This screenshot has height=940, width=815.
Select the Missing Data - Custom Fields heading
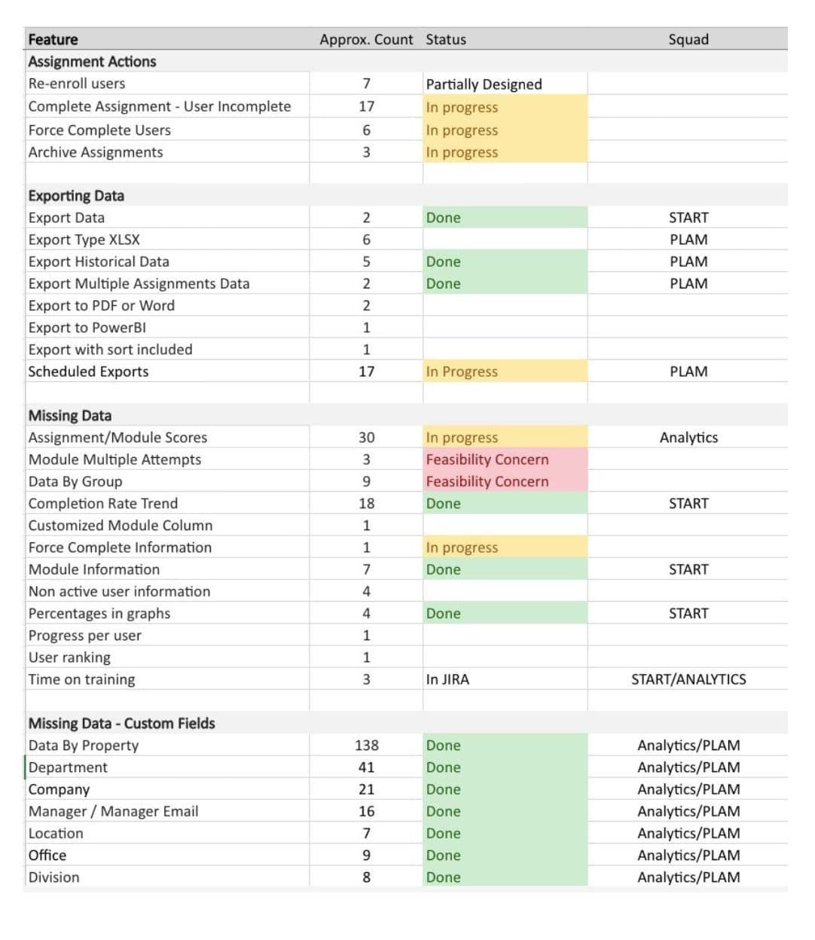122,723
